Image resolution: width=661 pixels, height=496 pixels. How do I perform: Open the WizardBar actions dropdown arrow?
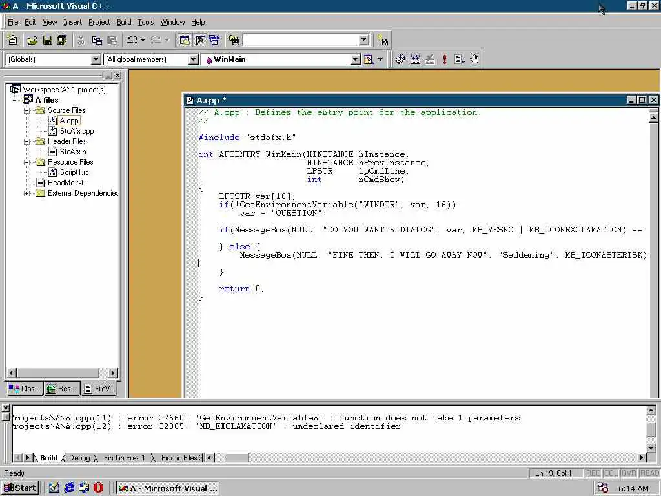pyautogui.click(x=380, y=59)
